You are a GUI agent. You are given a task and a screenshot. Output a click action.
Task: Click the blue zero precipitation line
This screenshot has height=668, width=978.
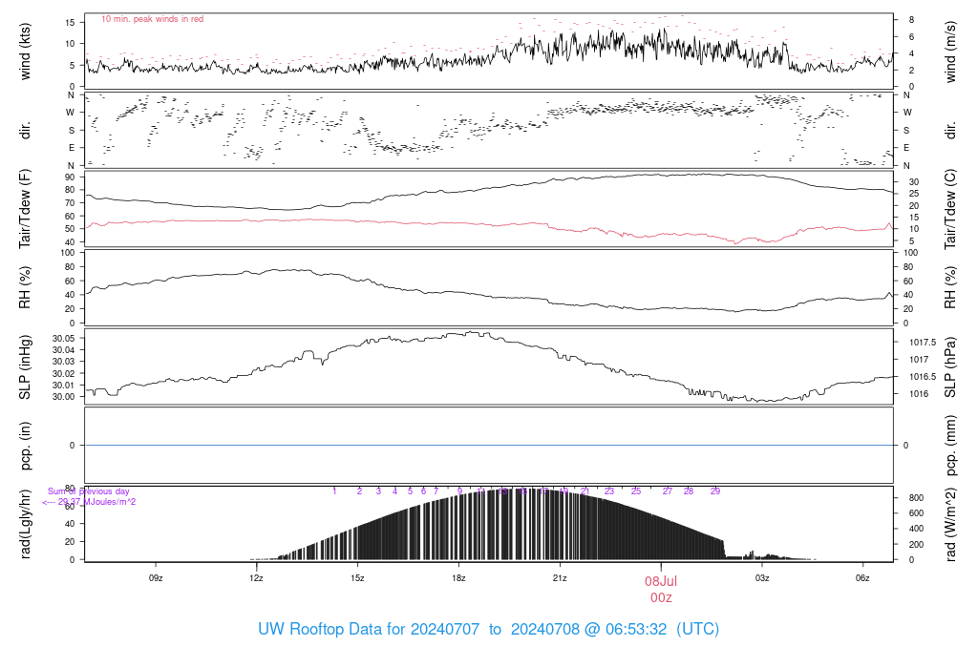pyautogui.click(x=489, y=446)
